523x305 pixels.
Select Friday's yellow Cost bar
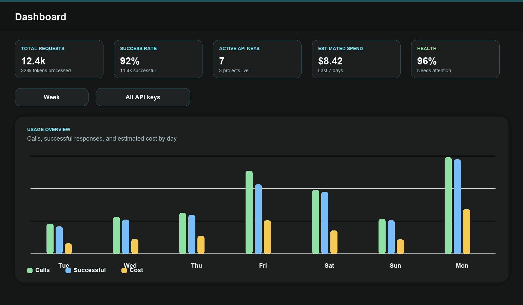[267, 237]
